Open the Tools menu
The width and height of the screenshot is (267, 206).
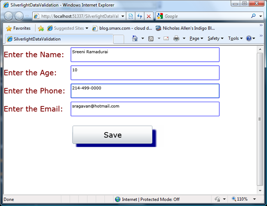click(x=235, y=39)
